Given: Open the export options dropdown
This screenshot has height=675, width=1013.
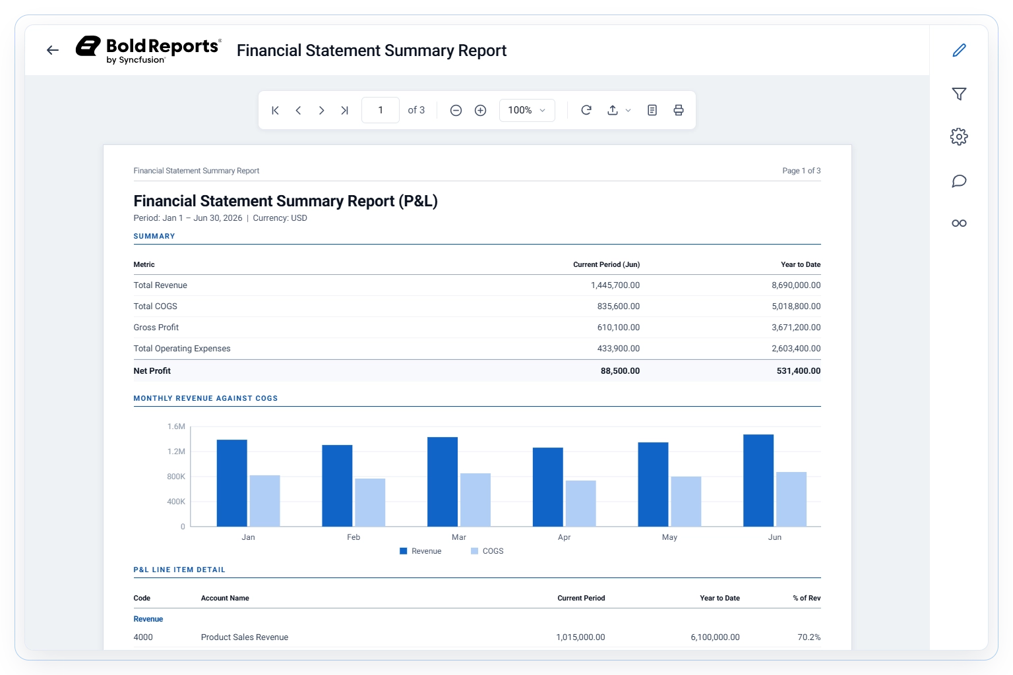Looking at the screenshot, I should (619, 110).
